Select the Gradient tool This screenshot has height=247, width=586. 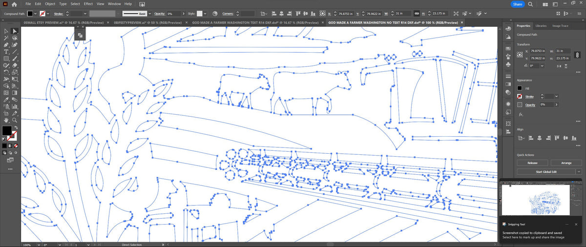[15, 92]
